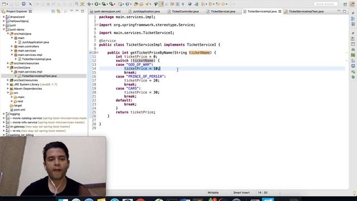Open dropdown next to Run button
The height and width of the screenshot is (201, 357).
[x=100, y=4]
